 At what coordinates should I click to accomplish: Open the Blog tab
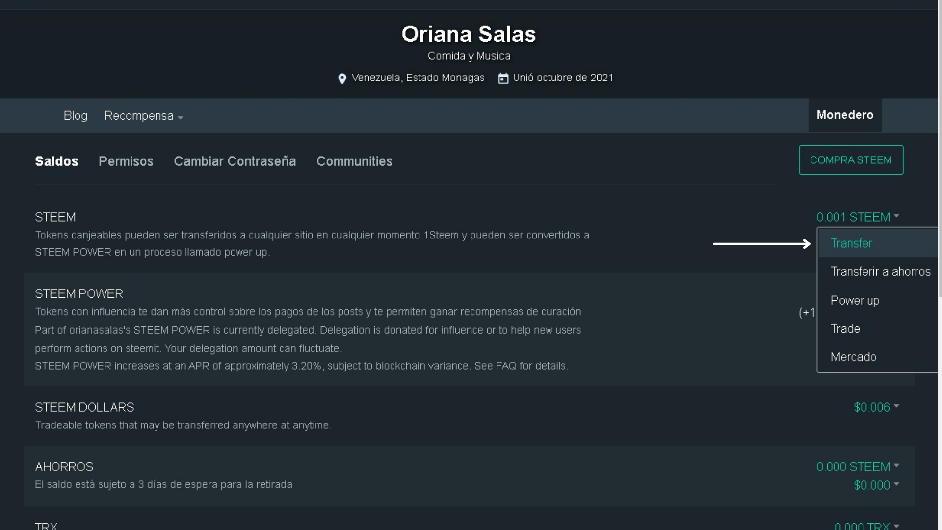[x=76, y=116]
